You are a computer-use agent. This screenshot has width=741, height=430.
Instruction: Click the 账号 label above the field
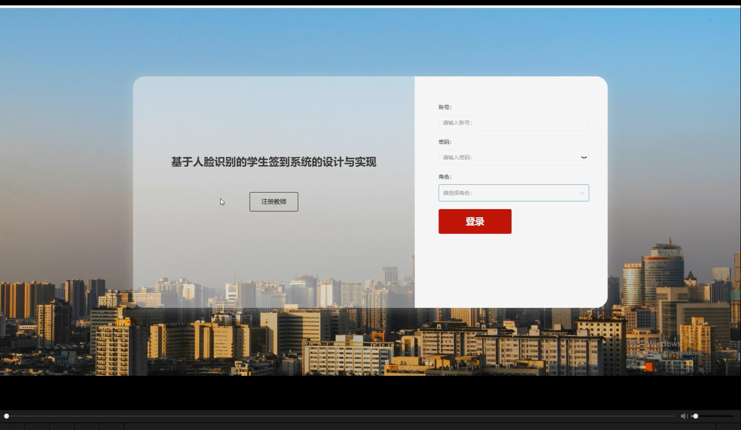(x=445, y=107)
